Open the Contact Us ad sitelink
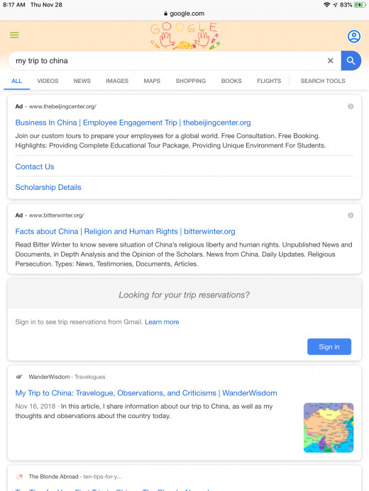 click(35, 167)
